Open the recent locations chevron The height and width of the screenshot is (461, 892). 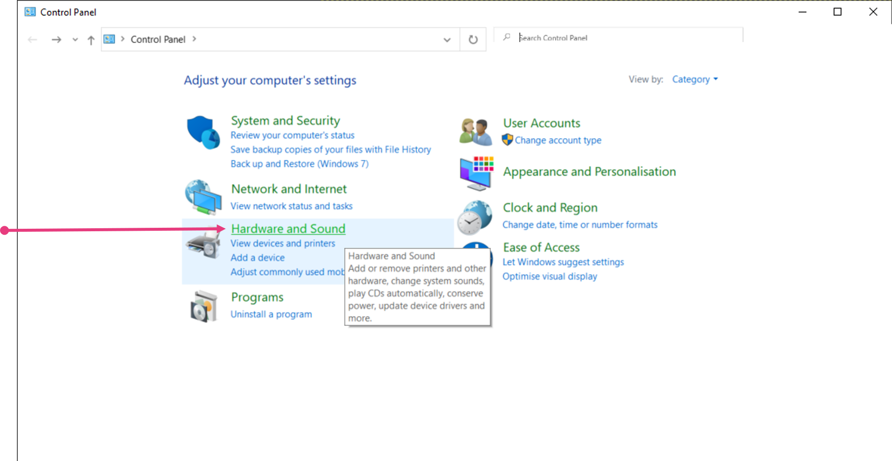[75, 40]
